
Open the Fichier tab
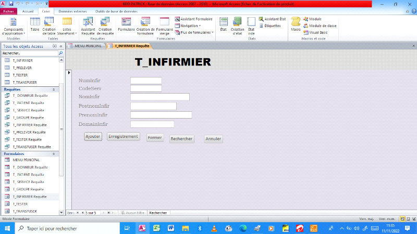tap(9, 11)
